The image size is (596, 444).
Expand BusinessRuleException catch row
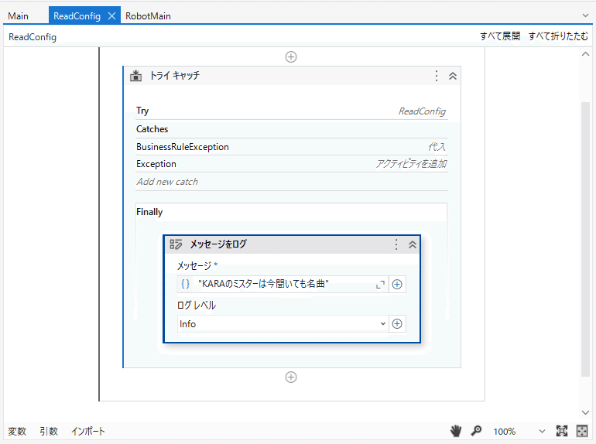click(x=292, y=147)
